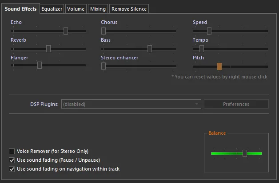Click the DSP Plugins: label
Screen dimensions: 279x183
[x=44, y=104]
